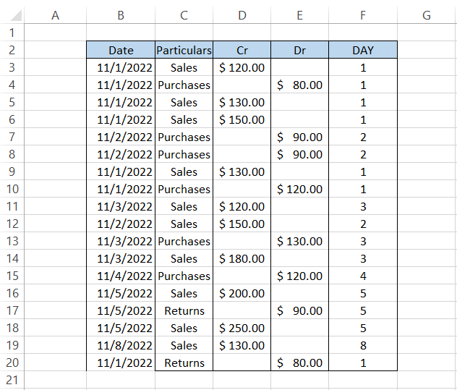The image size is (457, 390).
Task: Select the $200.00 cell in Cr column
Action: tap(242, 293)
